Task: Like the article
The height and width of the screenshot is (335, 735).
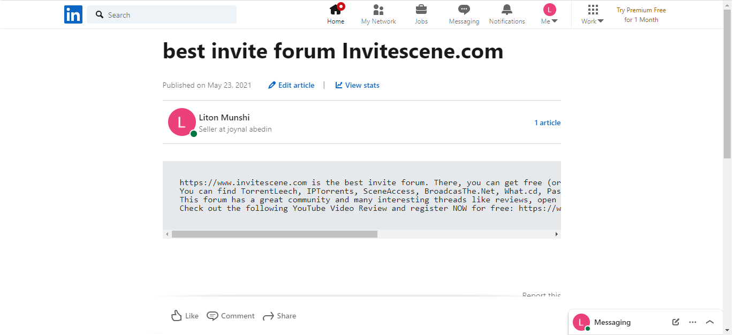Action: click(x=185, y=316)
